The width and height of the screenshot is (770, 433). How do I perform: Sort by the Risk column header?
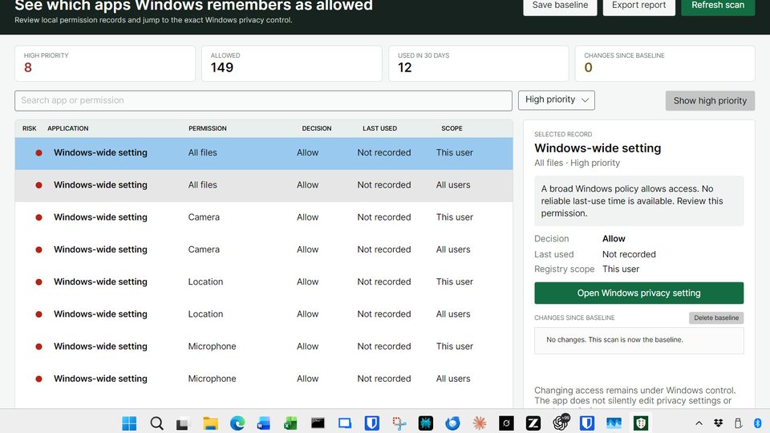[29, 128]
